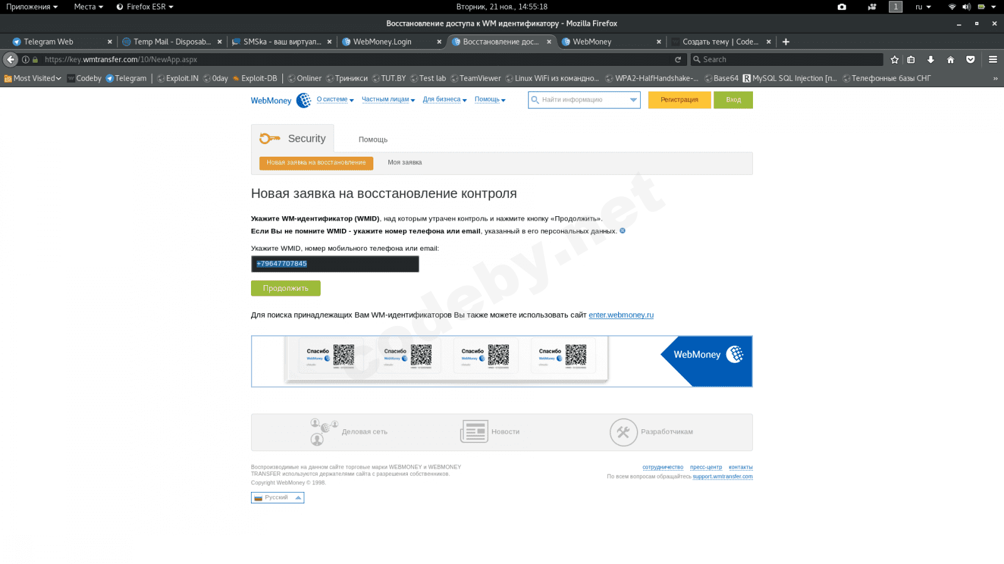1004x564 pixels.
Task: Reload the page using the refresh icon
Action: pos(678,60)
